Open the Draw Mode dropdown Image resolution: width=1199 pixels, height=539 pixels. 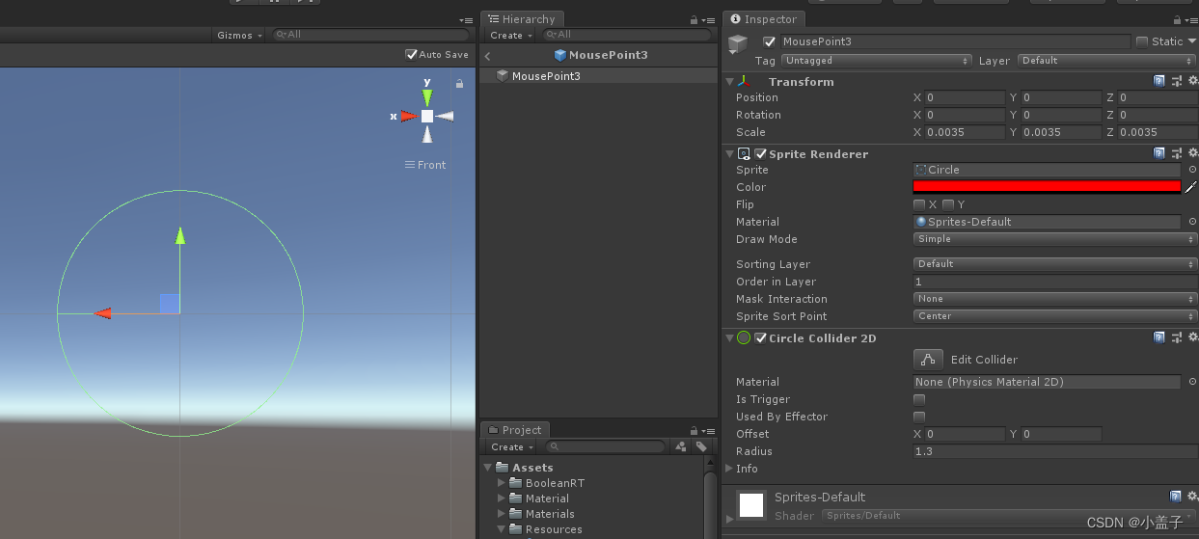pyautogui.click(x=1054, y=239)
